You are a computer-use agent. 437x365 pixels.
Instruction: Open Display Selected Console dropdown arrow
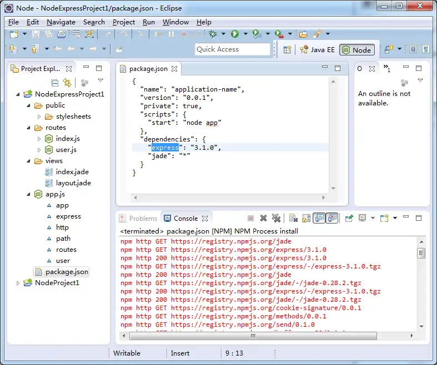[373, 218]
